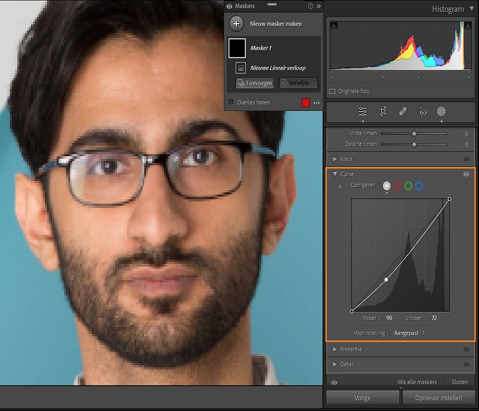Click the Opnieuw instellen button
Viewport: 479px width, 411px height.
pos(438,398)
